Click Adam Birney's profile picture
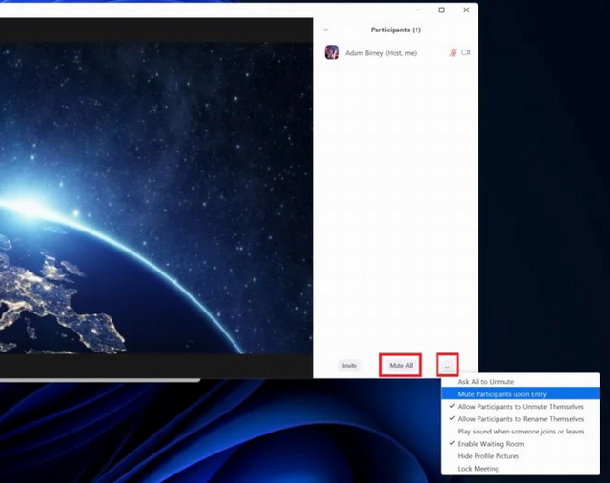 pyautogui.click(x=332, y=52)
